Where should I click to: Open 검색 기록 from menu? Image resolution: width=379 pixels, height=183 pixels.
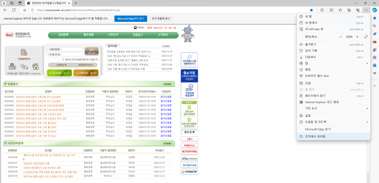333,51
